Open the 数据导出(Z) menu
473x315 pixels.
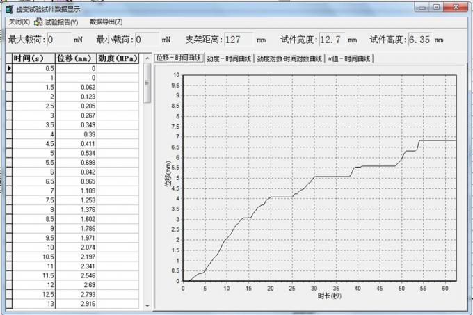point(106,22)
